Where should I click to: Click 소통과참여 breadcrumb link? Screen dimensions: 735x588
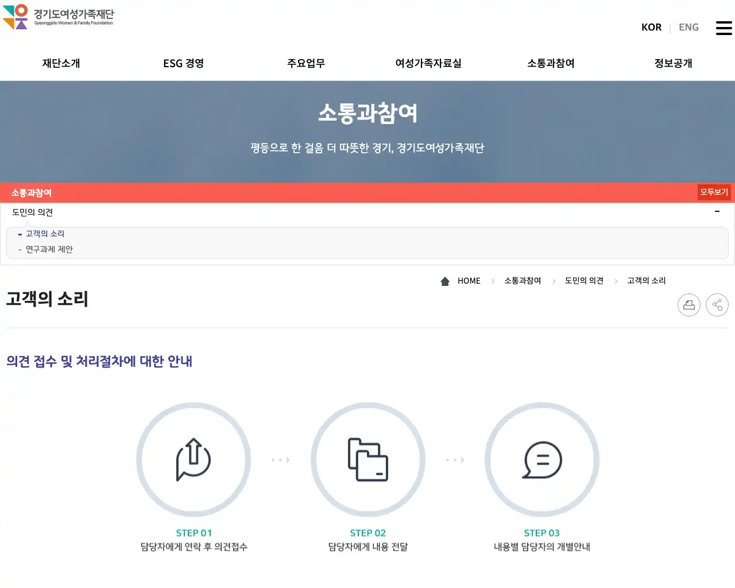[x=523, y=281]
